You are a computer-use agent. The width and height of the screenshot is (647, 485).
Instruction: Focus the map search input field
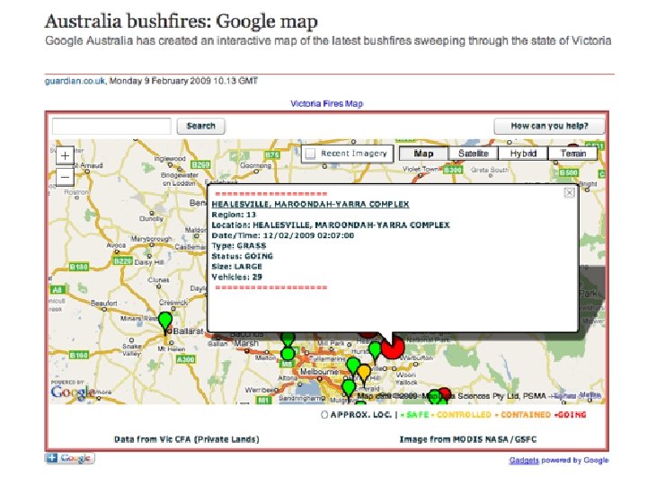coord(111,127)
